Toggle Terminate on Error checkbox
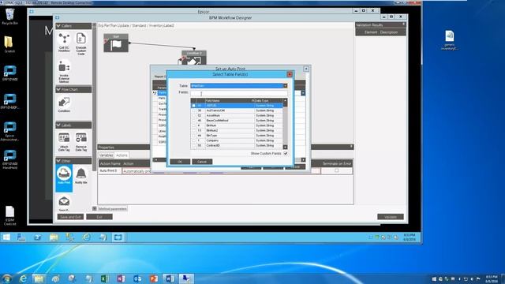This screenshot has height=284, width=505. coord(337,170)
